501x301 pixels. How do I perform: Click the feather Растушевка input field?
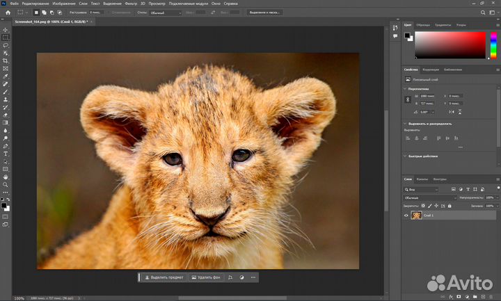point(95,13)
